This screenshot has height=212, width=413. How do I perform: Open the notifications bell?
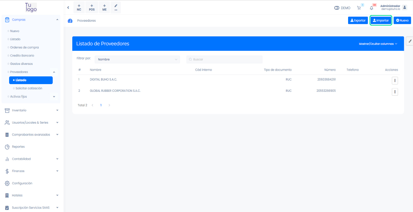[x=372, y=8]
